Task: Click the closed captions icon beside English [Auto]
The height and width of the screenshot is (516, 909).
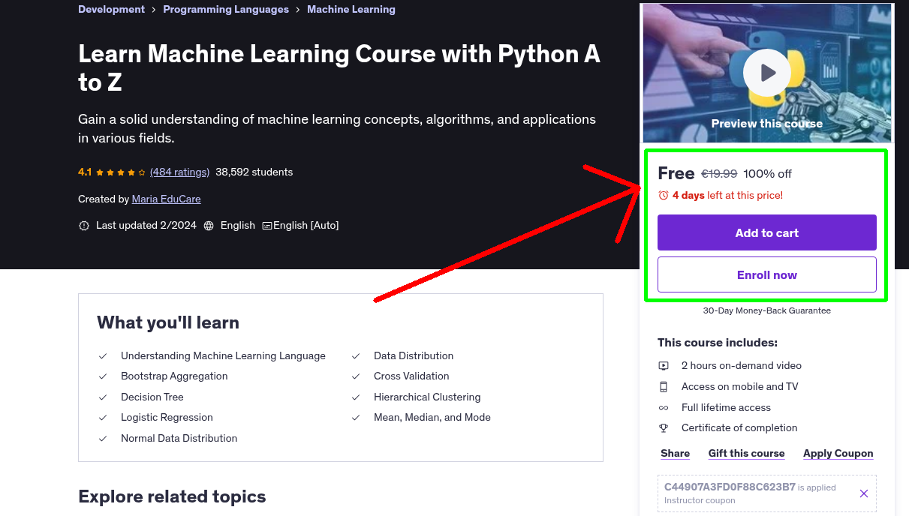Action: point(266,225)
